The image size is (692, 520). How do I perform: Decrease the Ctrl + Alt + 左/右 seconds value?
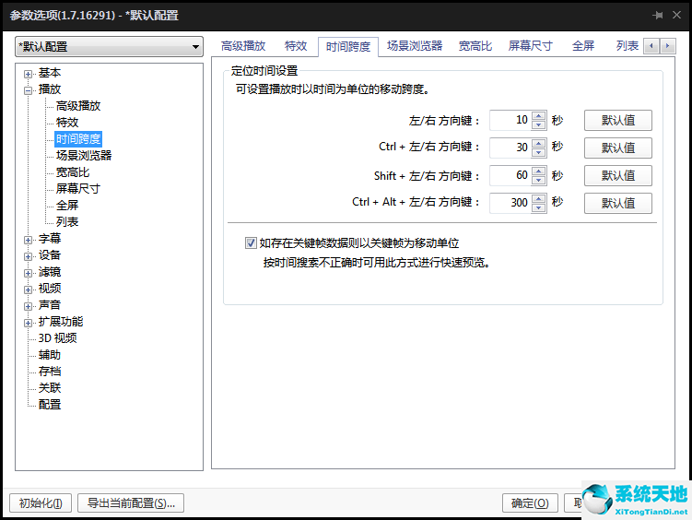click(x=539, y=207)
